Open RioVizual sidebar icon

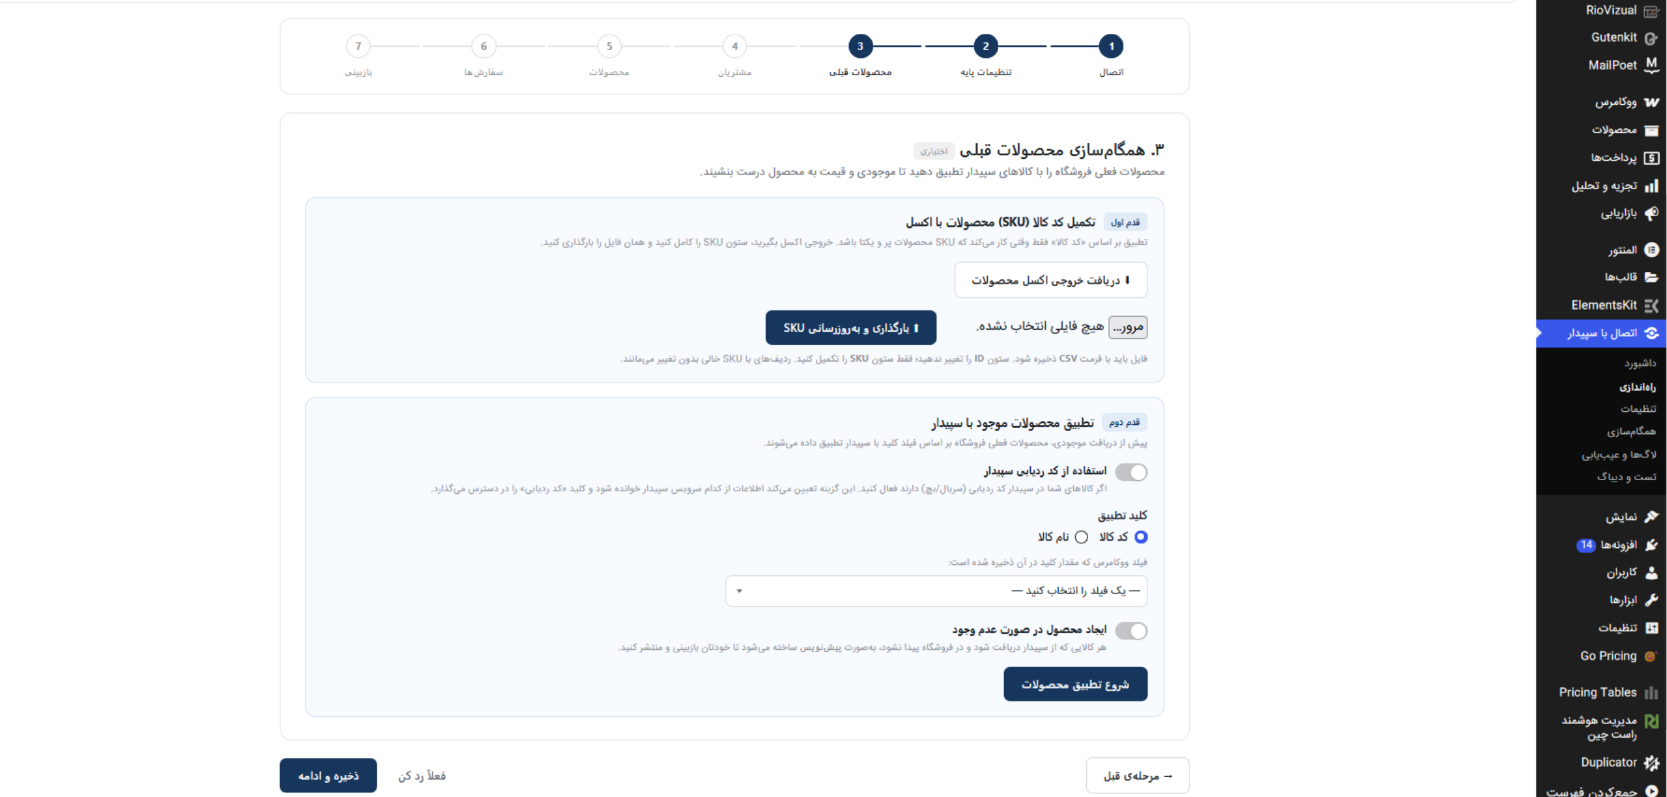pos(1651,11)
